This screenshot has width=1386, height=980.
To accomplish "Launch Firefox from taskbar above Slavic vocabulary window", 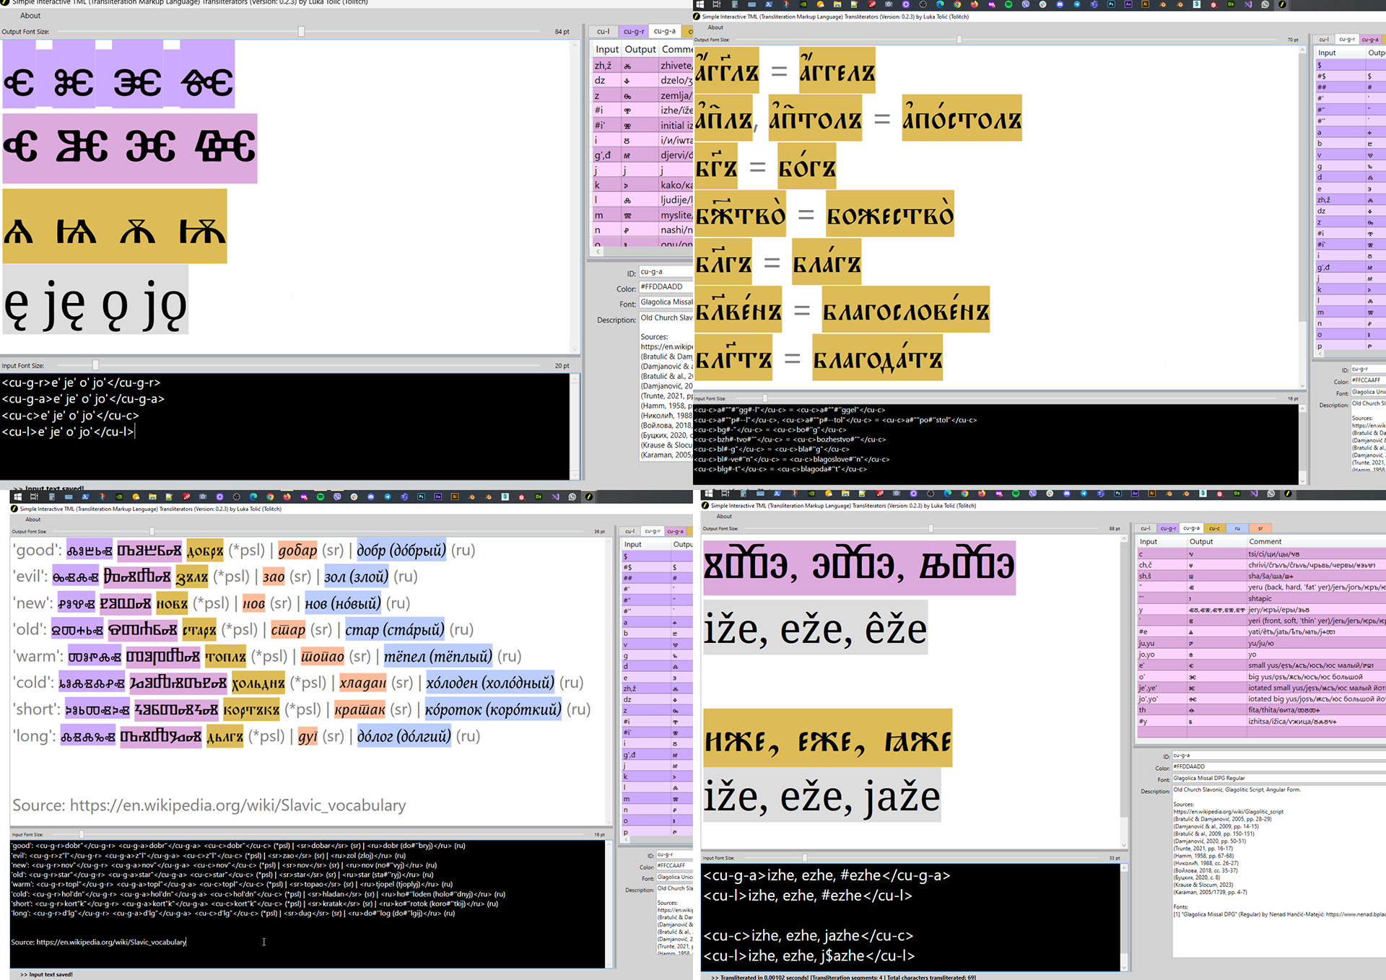I will [287, 496].
